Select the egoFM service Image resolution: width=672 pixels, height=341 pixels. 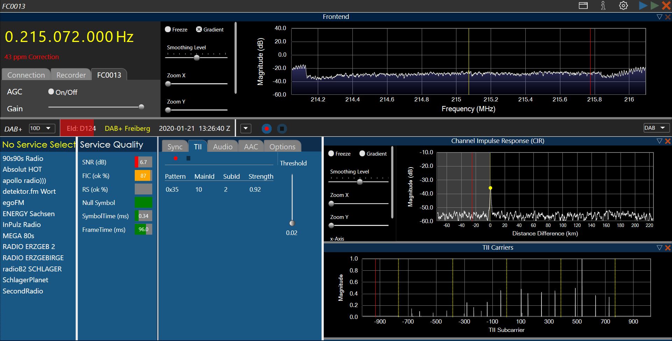(13, 203)
